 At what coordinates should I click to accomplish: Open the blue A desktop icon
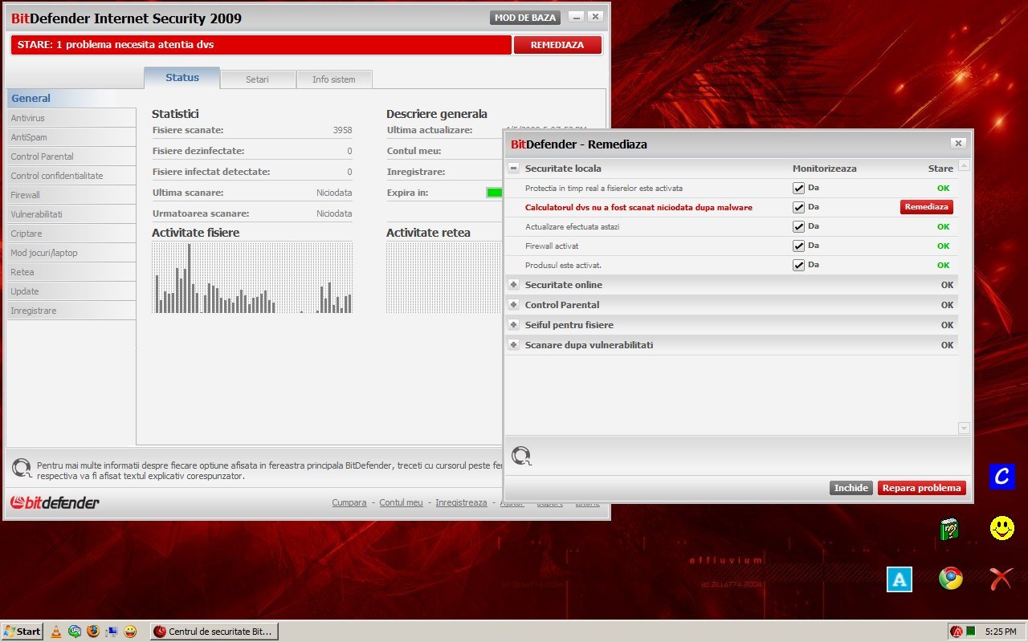click(899, 579)
